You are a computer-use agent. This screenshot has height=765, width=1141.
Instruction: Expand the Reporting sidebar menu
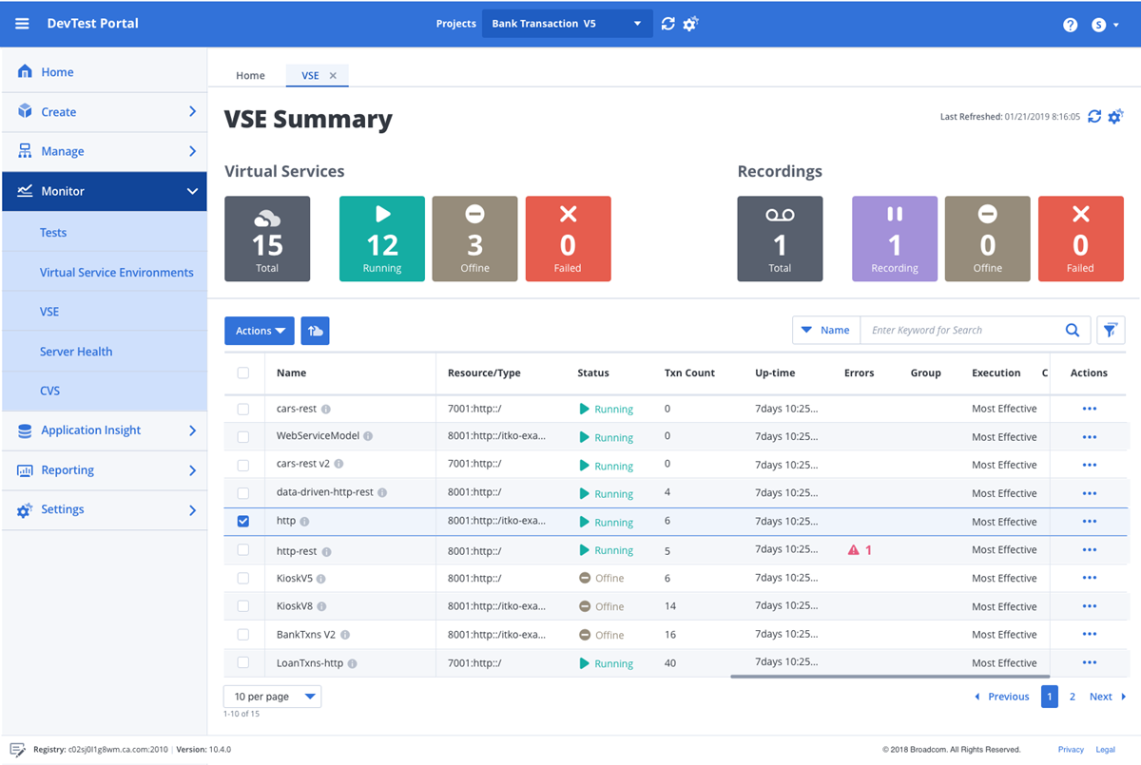(x=105, y=470)
